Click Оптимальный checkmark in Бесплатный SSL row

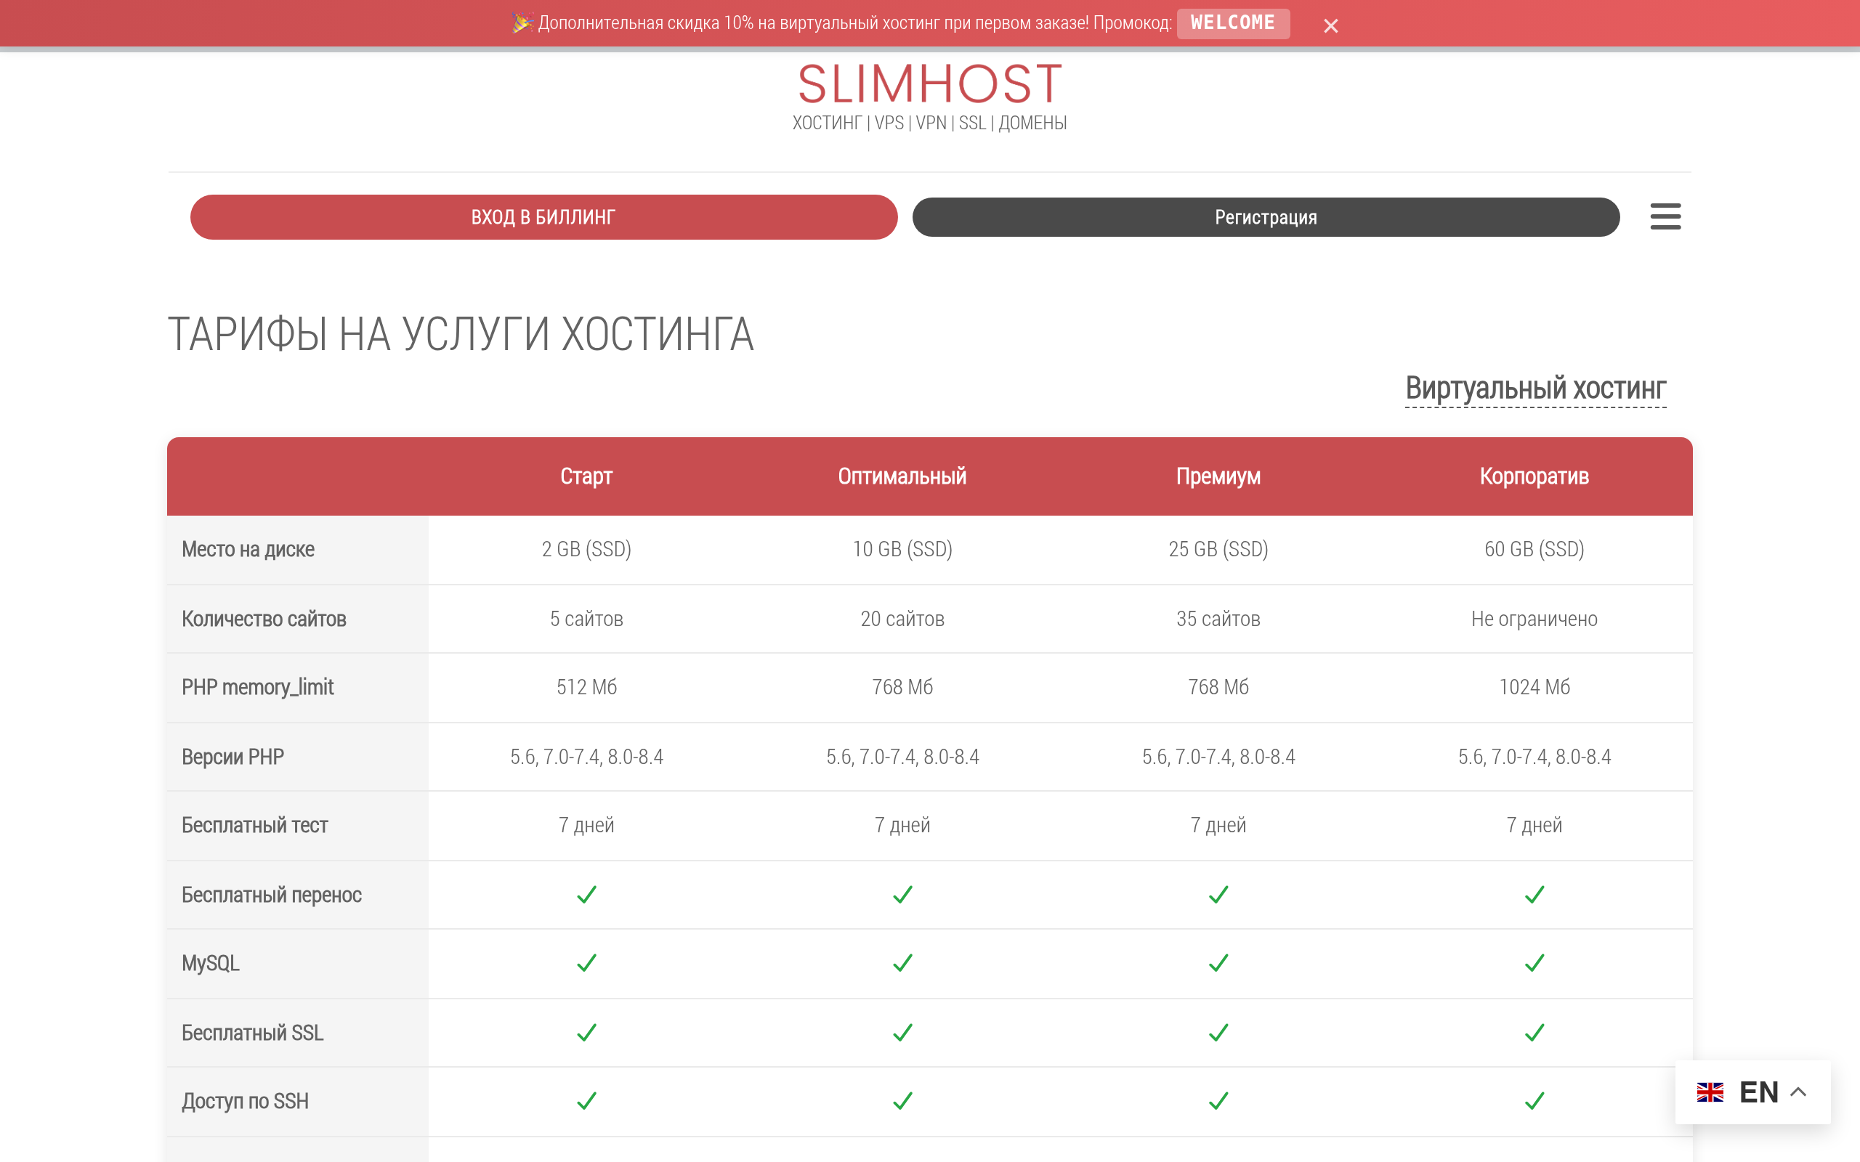(x=902, y=1033)
